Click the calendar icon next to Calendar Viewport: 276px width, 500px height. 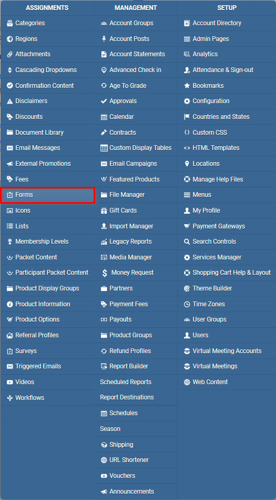[x=104, y=117]
